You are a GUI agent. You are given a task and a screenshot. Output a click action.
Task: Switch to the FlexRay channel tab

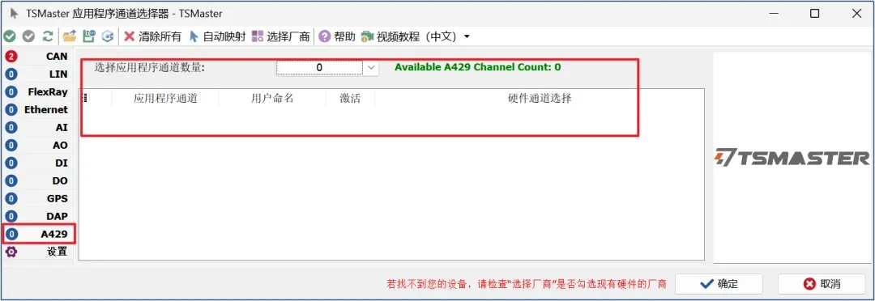click(38, 92)
